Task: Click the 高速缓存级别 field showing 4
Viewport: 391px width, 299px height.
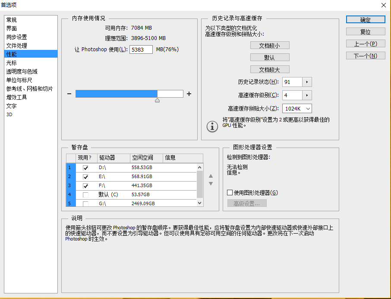Action: point(292,95)
